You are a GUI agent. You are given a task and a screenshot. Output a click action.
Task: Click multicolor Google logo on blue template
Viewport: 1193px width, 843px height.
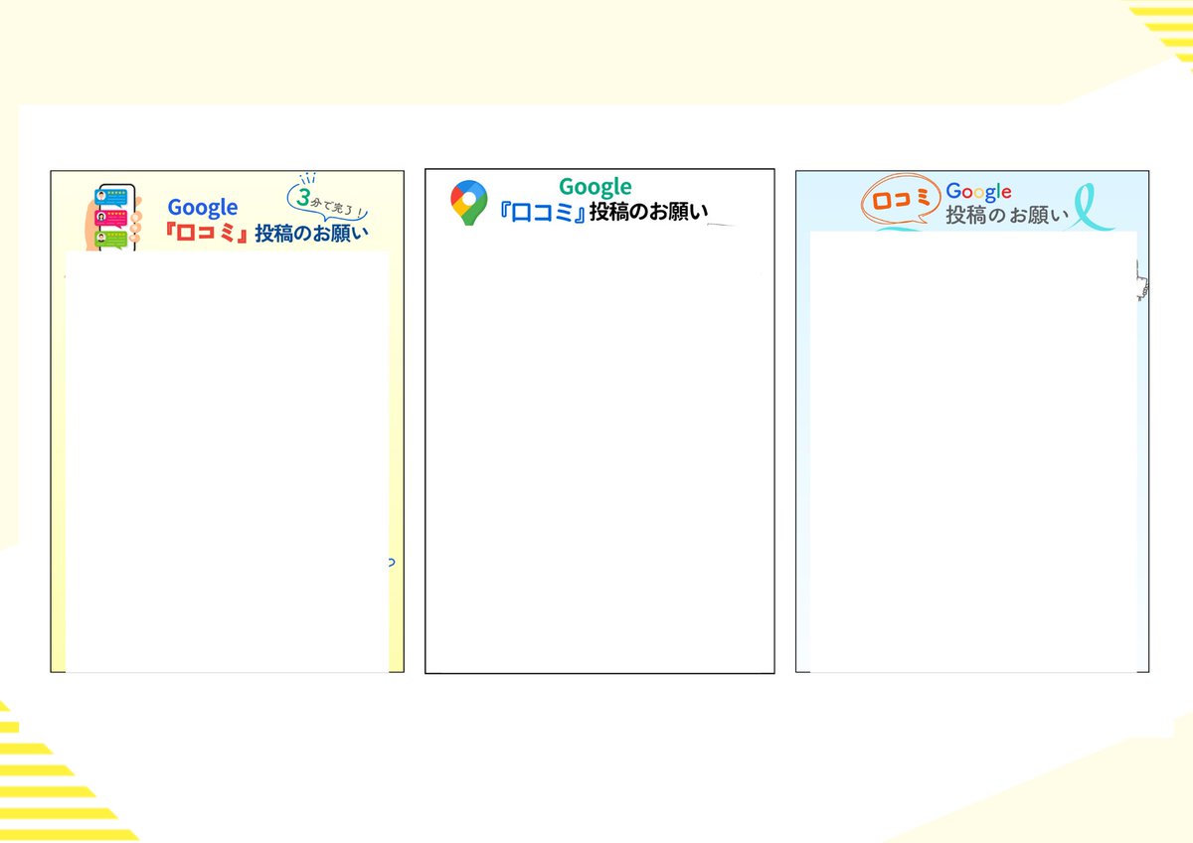pos(978,191)
